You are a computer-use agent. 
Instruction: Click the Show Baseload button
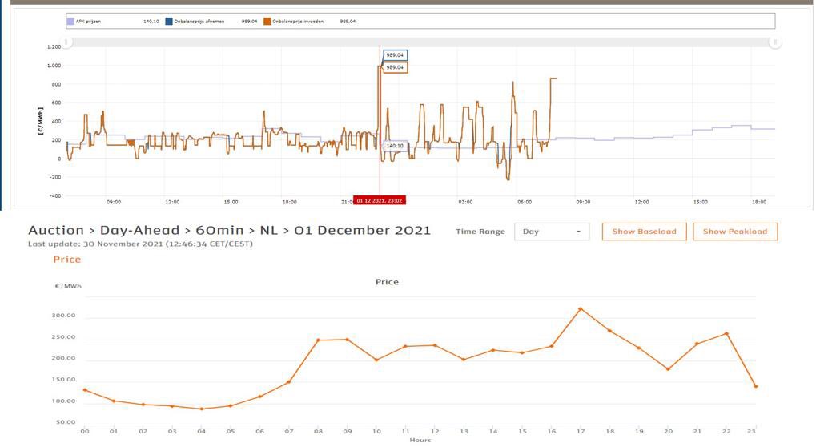[645, 232]
